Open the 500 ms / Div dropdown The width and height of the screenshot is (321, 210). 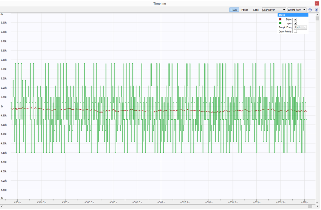click(297, 10)
